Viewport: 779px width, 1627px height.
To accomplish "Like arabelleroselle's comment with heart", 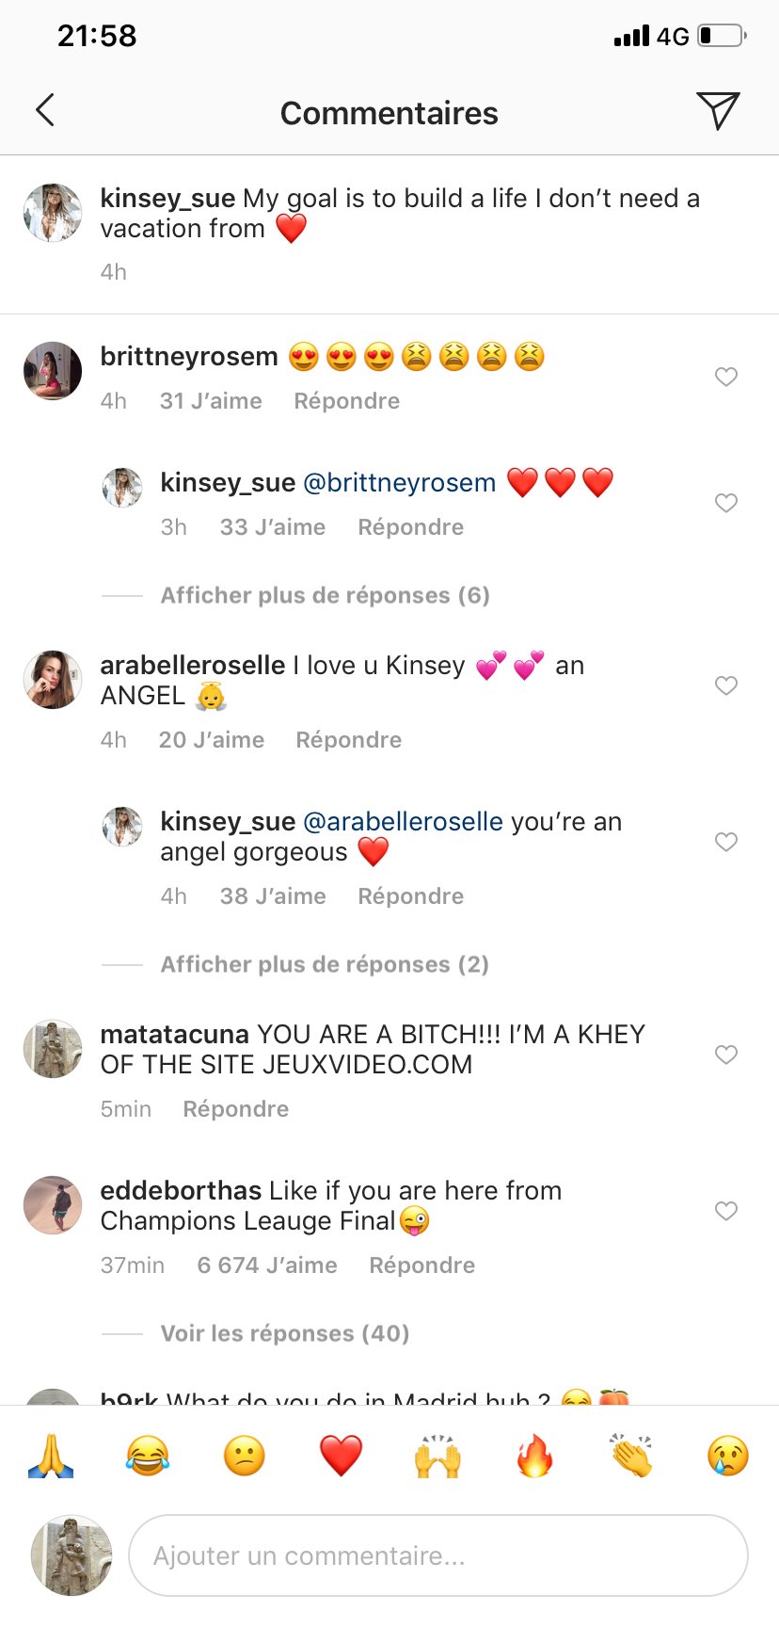I will 725,685.
